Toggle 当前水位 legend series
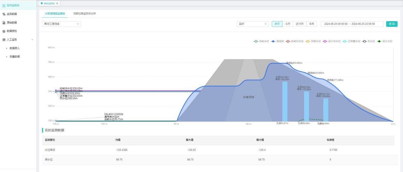Screen dimensions: 403x172 tap(256, 41)
